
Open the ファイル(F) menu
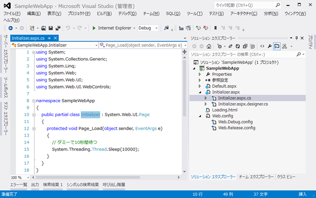12,14
